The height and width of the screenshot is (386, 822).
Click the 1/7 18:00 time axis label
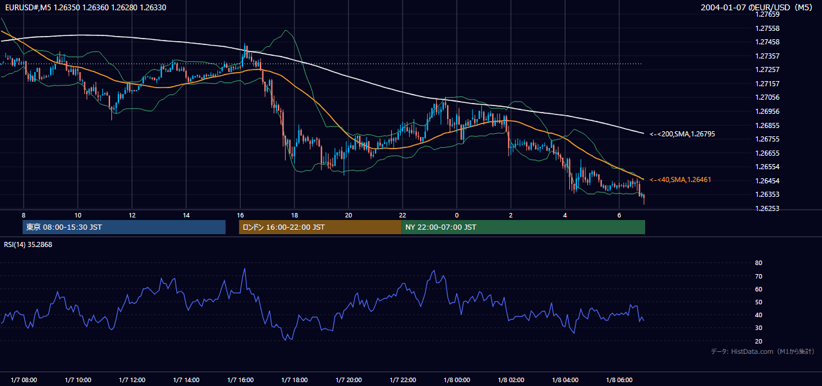pyautogui.click(x=295, y=380)
